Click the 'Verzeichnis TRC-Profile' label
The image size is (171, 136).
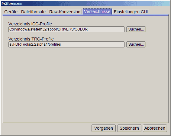pos(31,39)
